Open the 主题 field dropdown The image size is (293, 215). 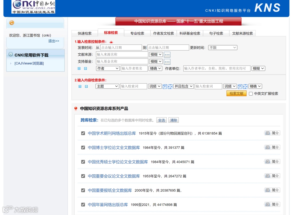107,86
